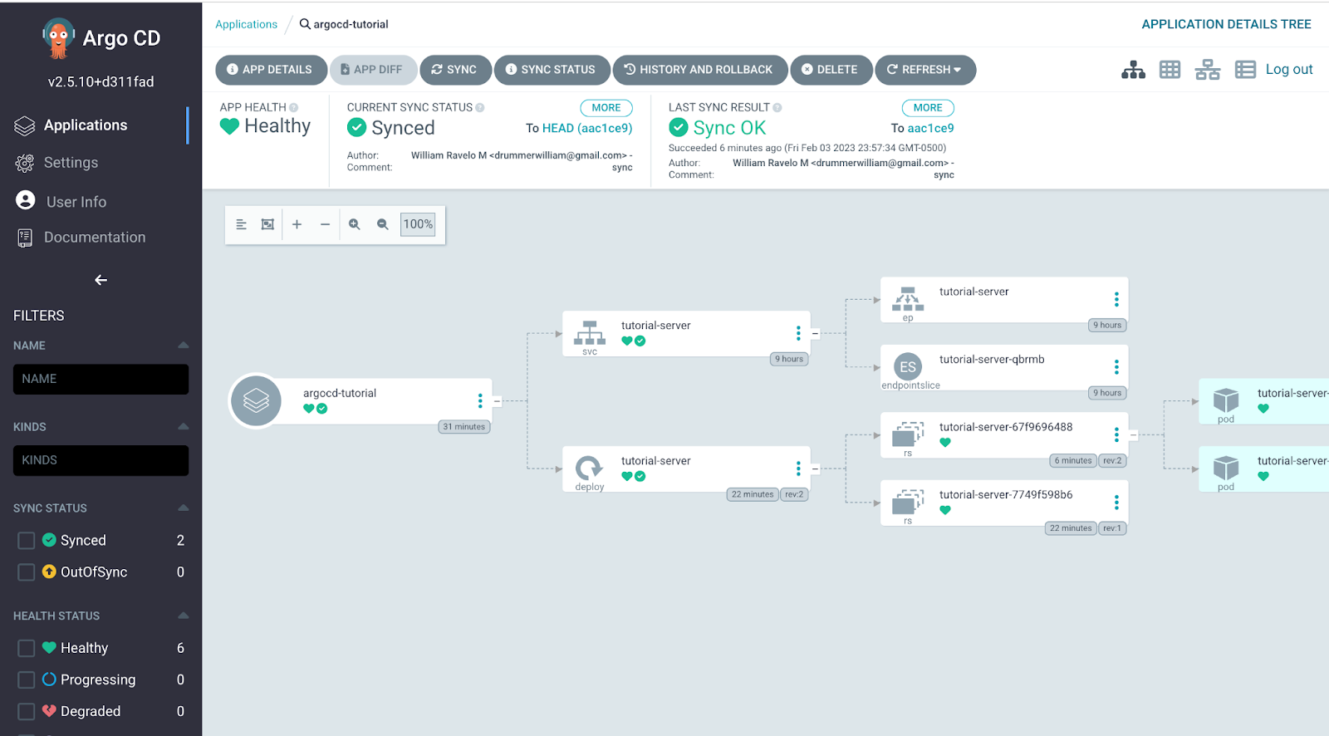Viewport: 1329px width, 736px height.
Task: Focus the NAME filter input
Action: [101, 379]
